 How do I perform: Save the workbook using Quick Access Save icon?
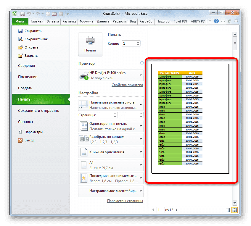click(x=22, y=14)
